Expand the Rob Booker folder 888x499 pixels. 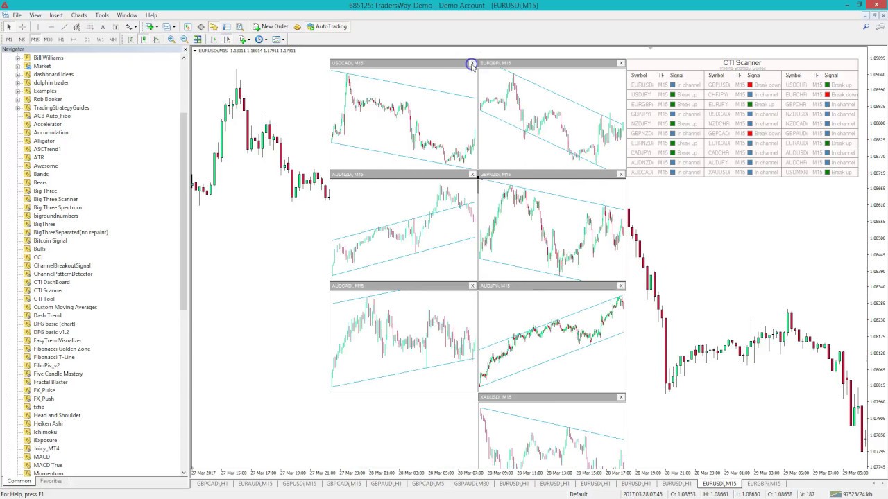click(x=18, y=99)
